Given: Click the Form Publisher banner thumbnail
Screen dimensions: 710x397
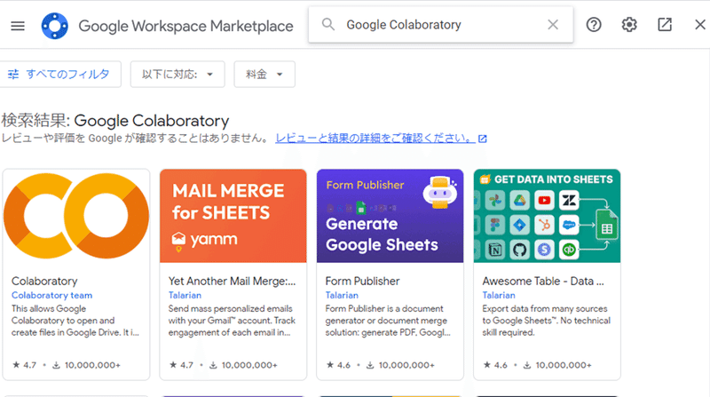Looking at the screenshot, I should pyautogui.click(x=390, y=216).
